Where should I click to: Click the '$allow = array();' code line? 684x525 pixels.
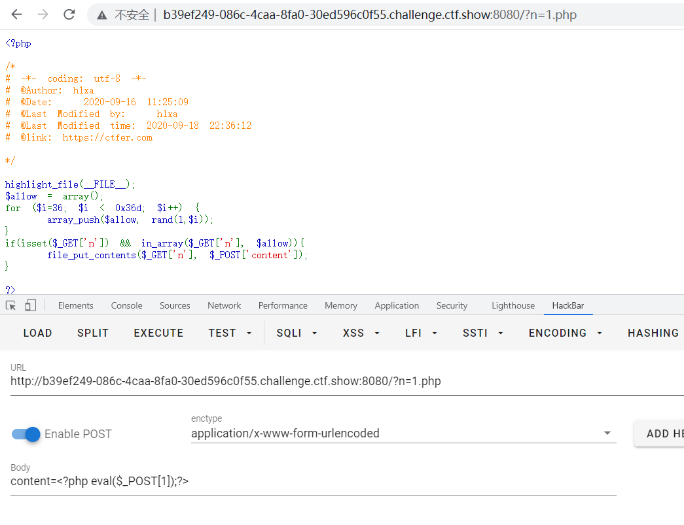point(54,197)
